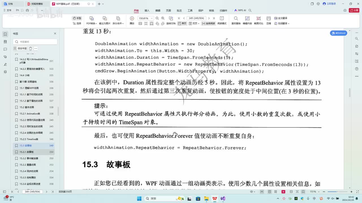Zoom out with the minus magnifier

[x=157, y=18]
